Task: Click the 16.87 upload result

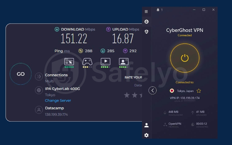Action: (x=123, y=39)
